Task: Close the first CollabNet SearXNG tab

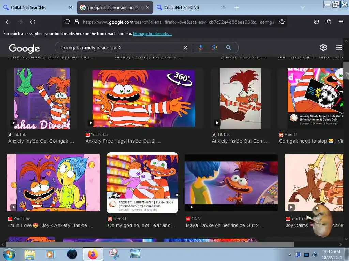Action: (x=71, y=7)
